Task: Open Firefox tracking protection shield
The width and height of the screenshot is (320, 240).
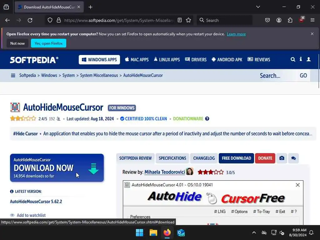Action: 50,20
